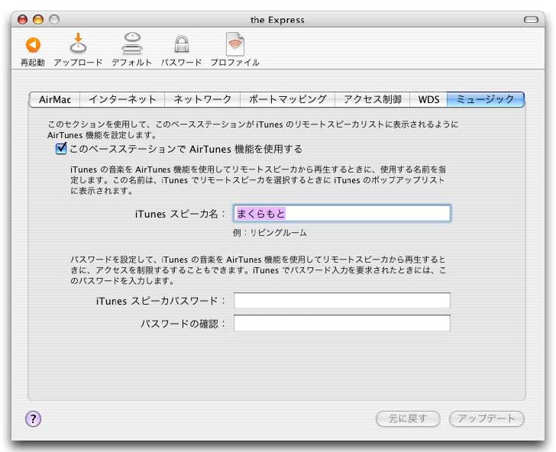
Task: Select the ミュージック tab
Action: [x=486, y=99]
